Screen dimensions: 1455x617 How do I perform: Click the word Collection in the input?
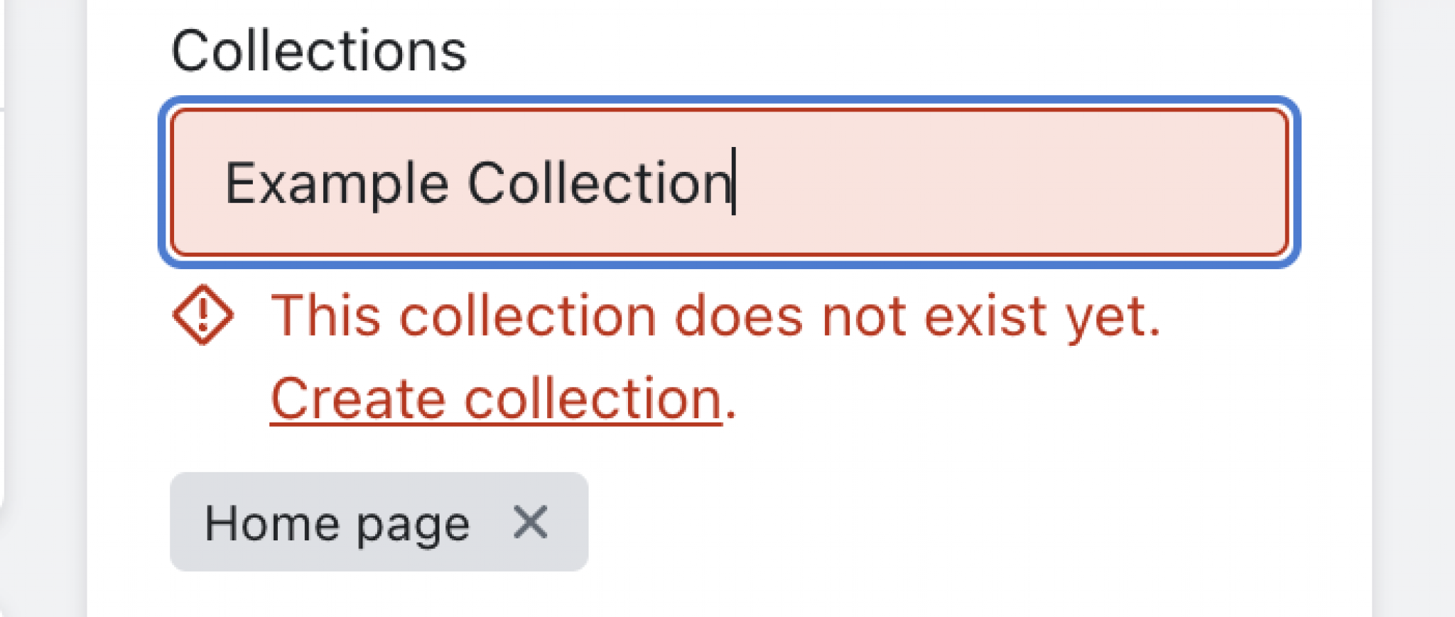(x=598, y=184)
